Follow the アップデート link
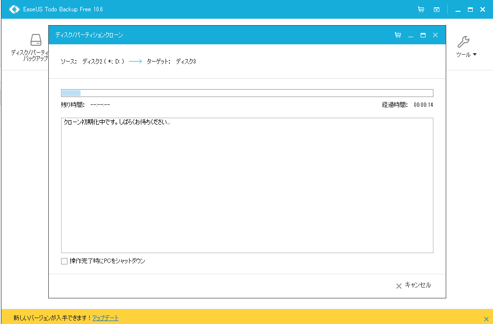This screenshot has width=493, height=324. coord(105,318)
